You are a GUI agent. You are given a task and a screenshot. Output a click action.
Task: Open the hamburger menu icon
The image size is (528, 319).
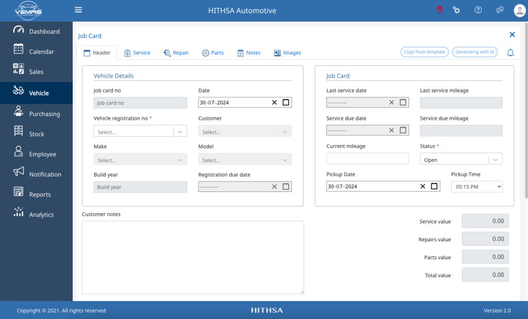[78, 10]
